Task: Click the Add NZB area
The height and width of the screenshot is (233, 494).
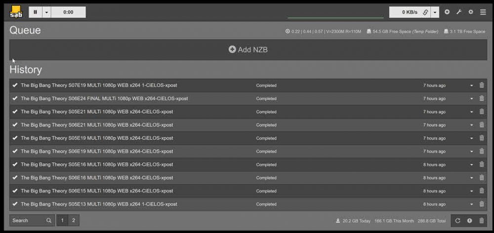Action: tap(248, 50)
